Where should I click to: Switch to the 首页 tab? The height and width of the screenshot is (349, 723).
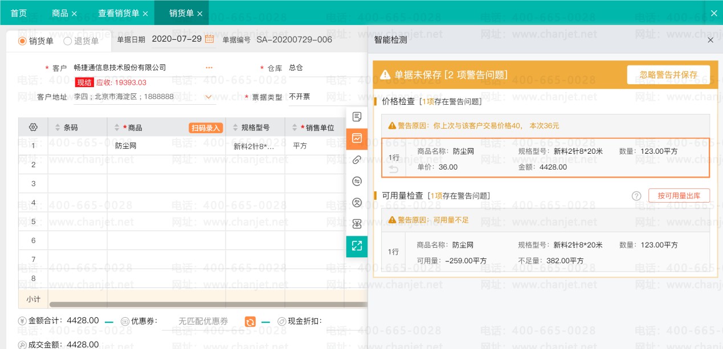click(x=19, y=13)
